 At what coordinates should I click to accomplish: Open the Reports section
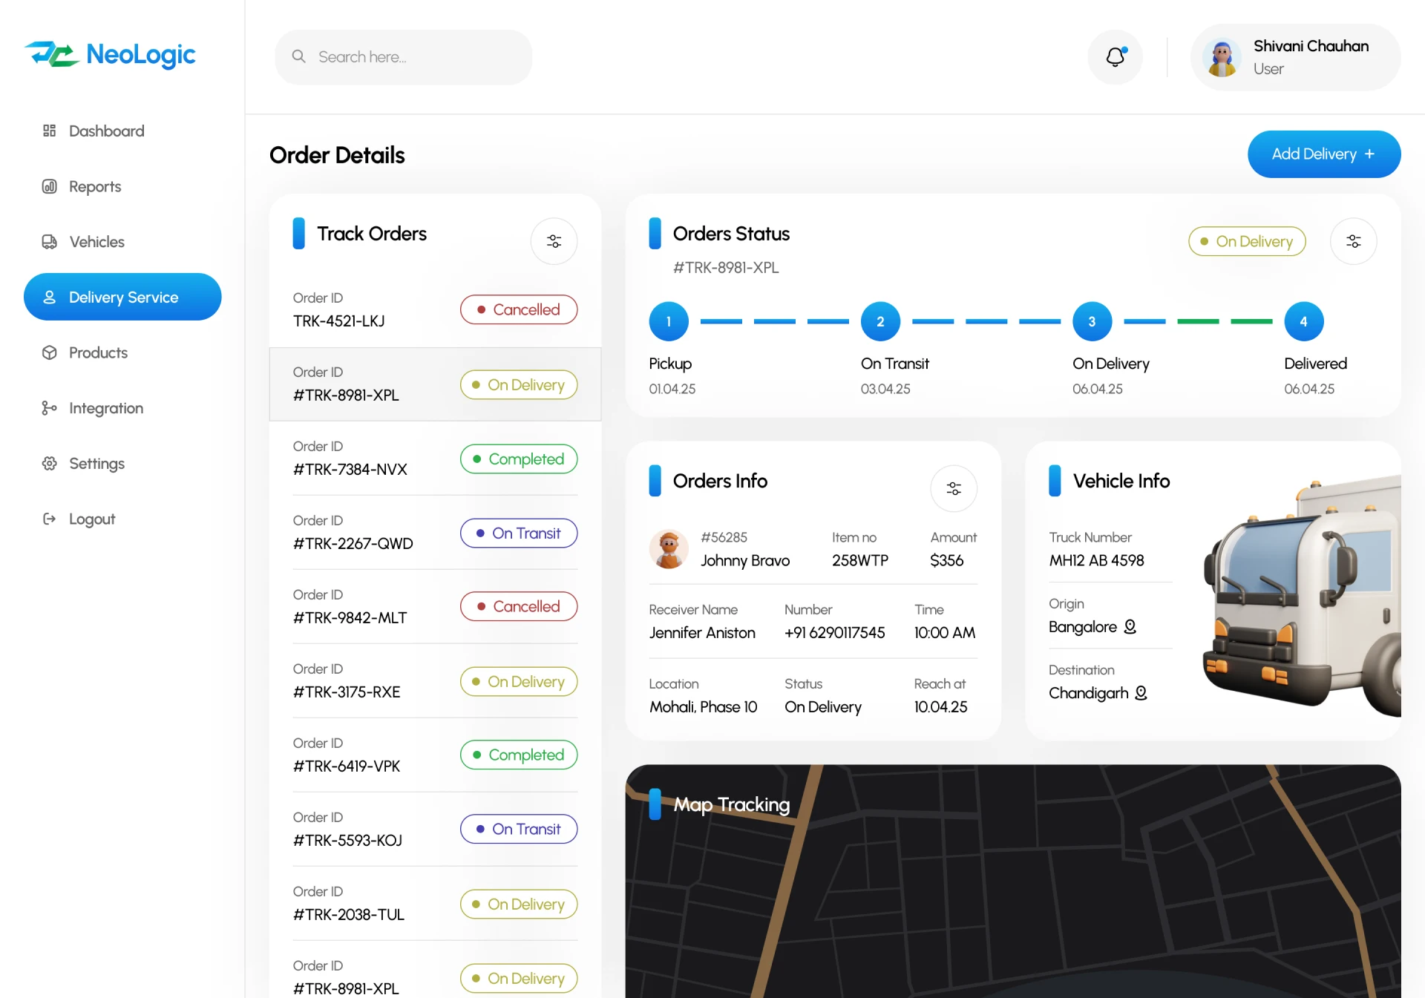click(94, 186)
